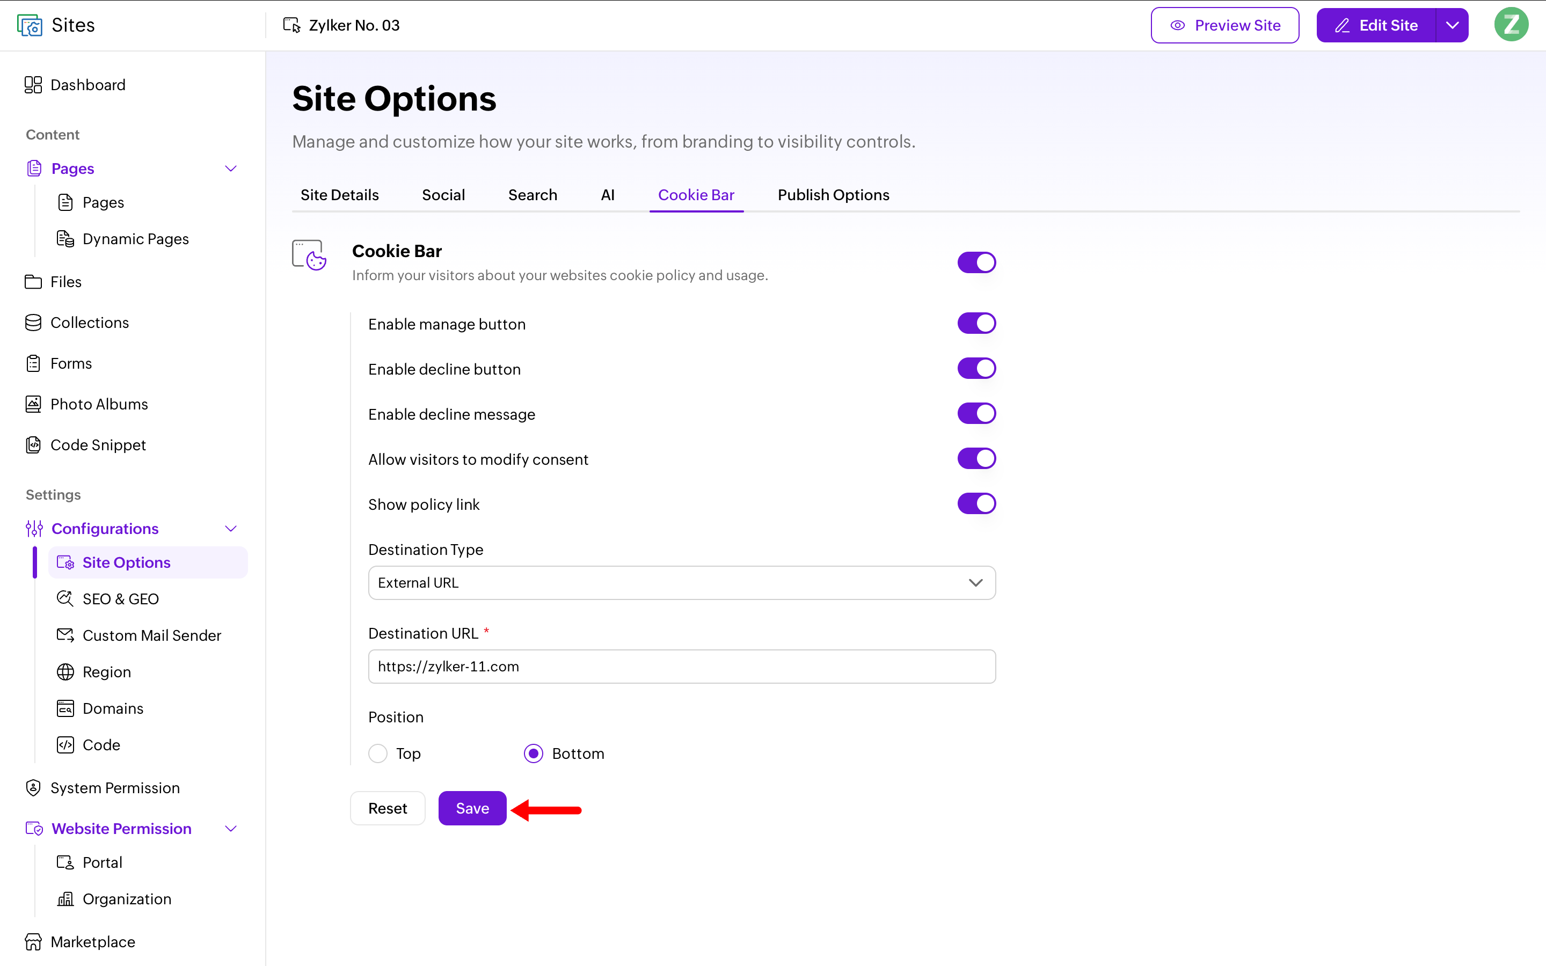Viewport: 1546px width, 966px height.
Task: Click the Destination URL input field
Action: click(x=682, y=667)
